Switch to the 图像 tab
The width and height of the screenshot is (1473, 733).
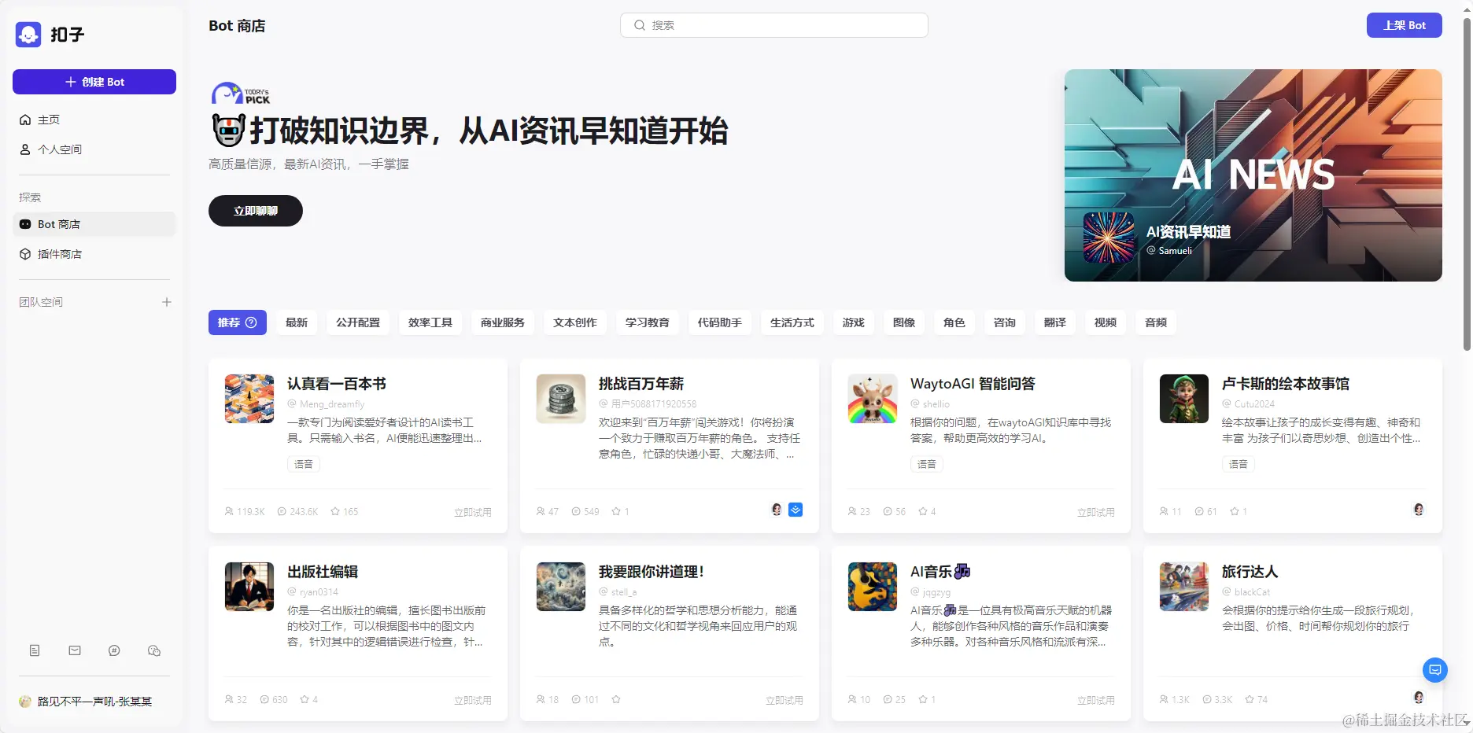(904, 322)
